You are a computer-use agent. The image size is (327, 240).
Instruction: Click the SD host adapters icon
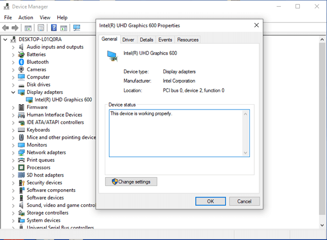point(21,175)
